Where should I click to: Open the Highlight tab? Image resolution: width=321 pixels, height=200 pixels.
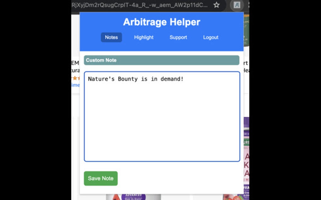point(144,37)
